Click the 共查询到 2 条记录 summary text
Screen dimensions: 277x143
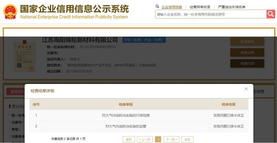pyautogui.click(x=68, y=139)
